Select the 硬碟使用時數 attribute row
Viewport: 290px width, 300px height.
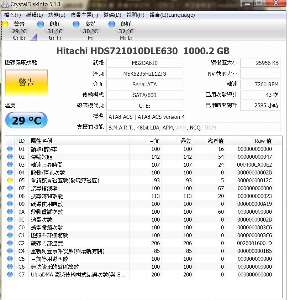pyautogui.click(x=140, y=204)
